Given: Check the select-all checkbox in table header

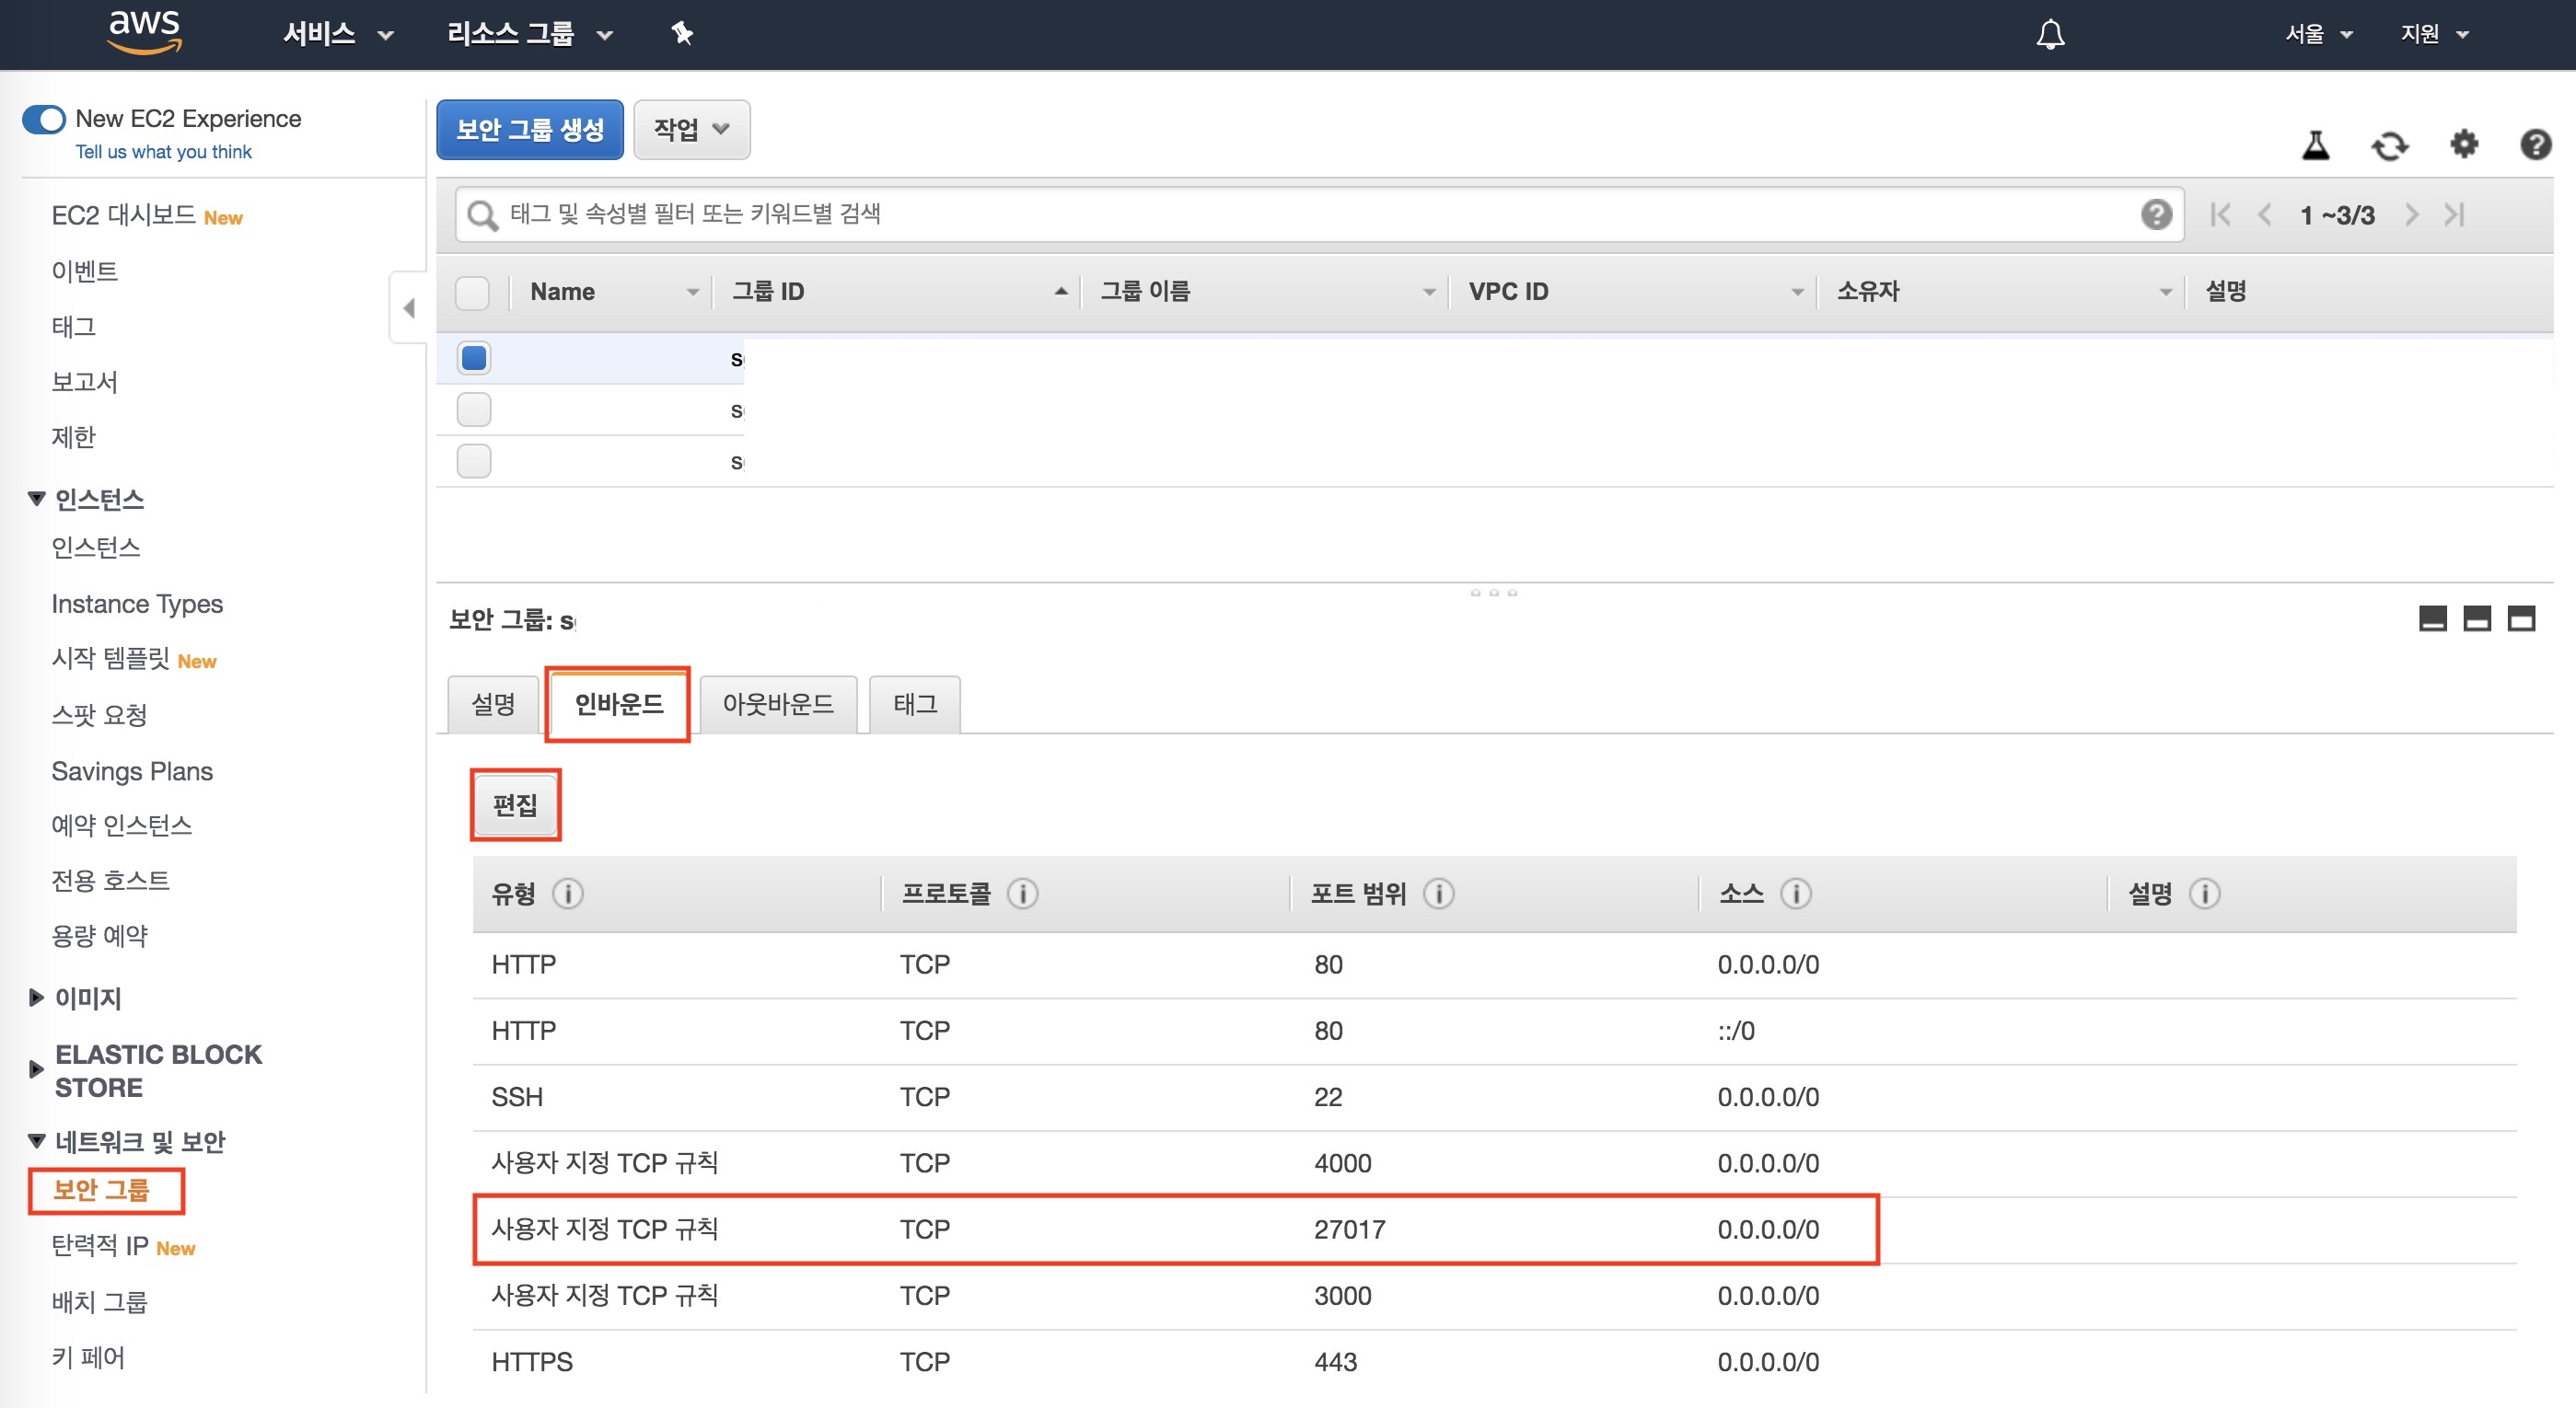Looking at the screenshot, I should coord(473,292).
